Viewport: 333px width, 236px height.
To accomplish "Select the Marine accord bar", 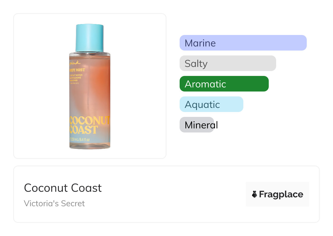I will pos(243,43).
